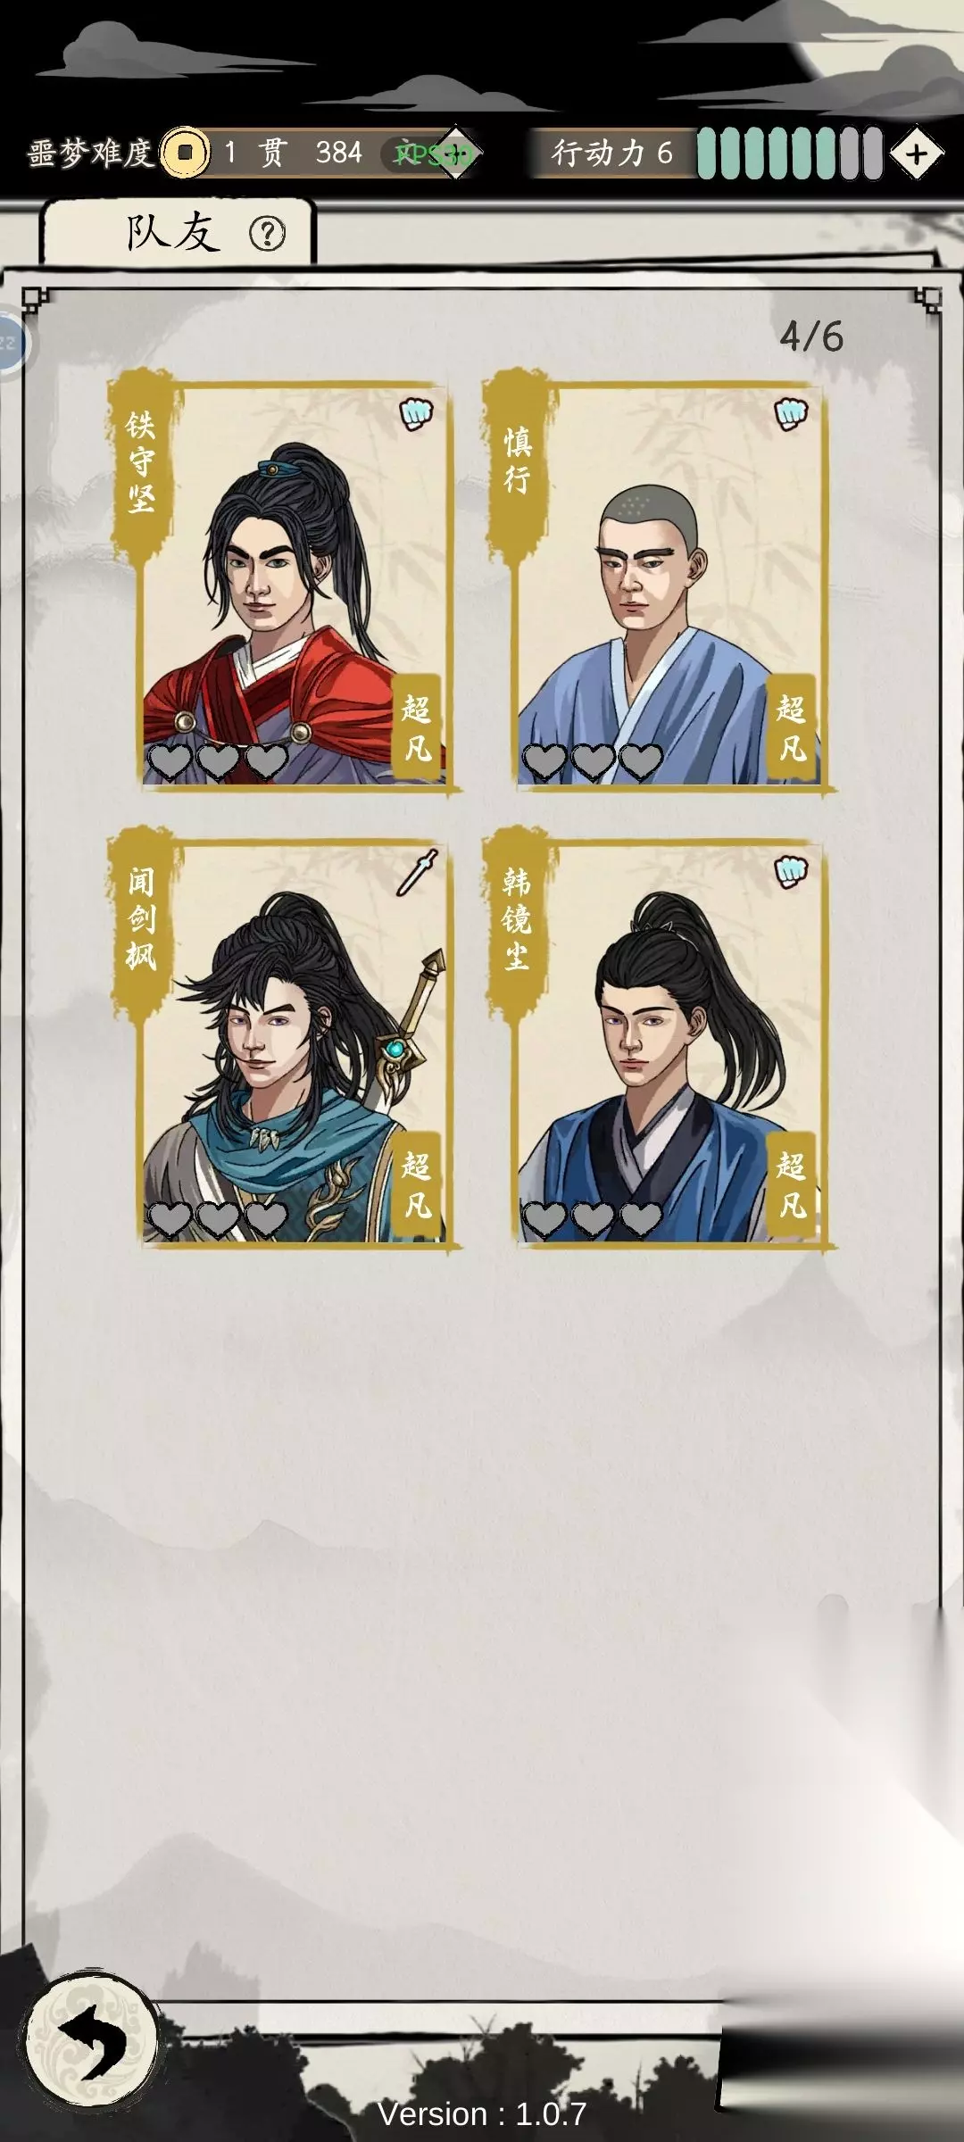This screenshot has width=964, height=2142.
Task: Tap the fist icon on 慎行 card
Action: 790,413
